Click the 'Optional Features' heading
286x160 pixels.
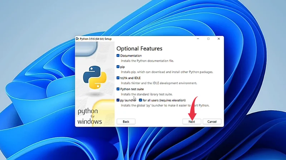(x=139, y=48)
